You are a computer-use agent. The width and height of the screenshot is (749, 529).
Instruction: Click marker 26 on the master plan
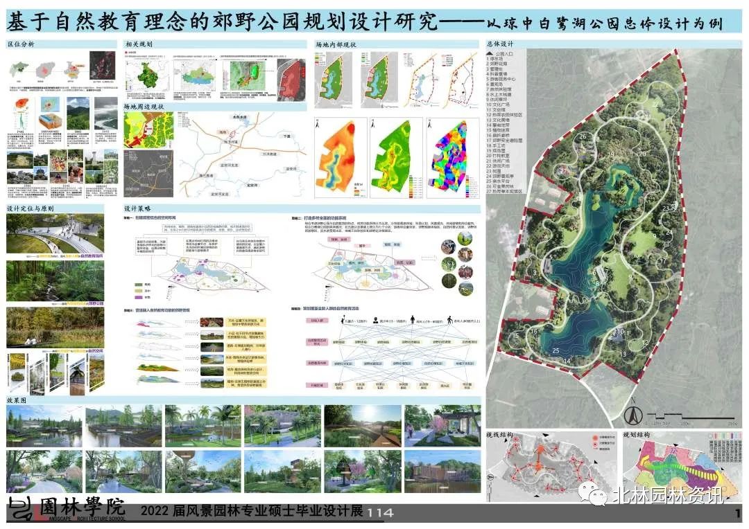pos(583,136)
